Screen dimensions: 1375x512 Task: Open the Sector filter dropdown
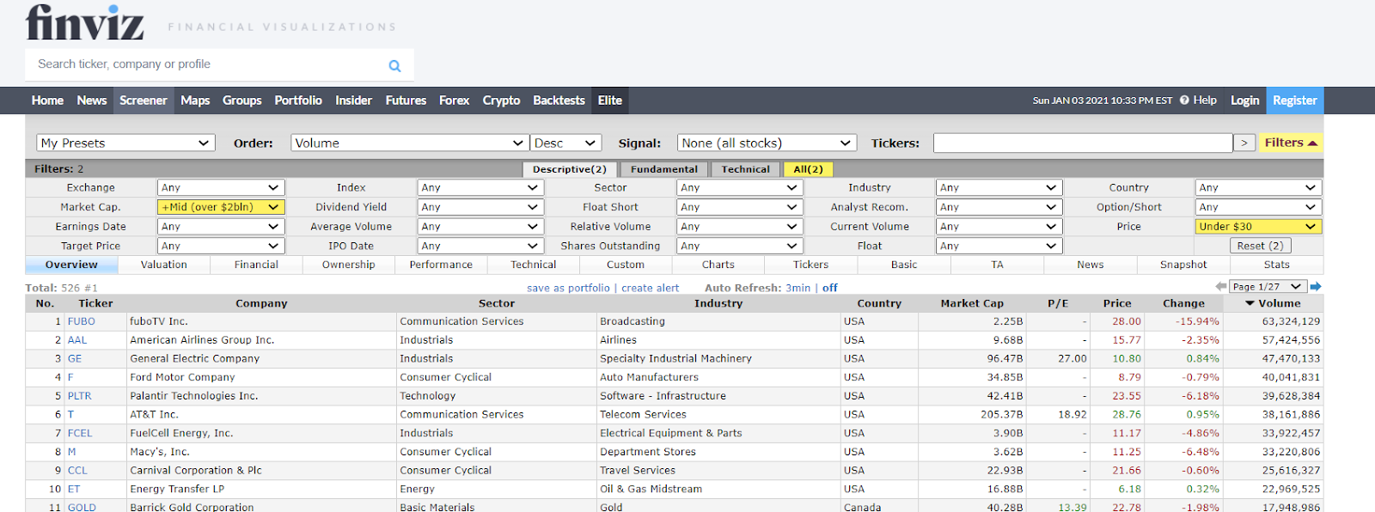tap(740, 187)
